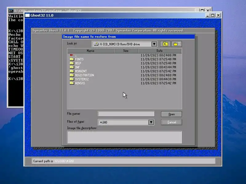Viewport: 246px width, 184px height.
Task: Go up one folder level icon
Action: point(165,44)
